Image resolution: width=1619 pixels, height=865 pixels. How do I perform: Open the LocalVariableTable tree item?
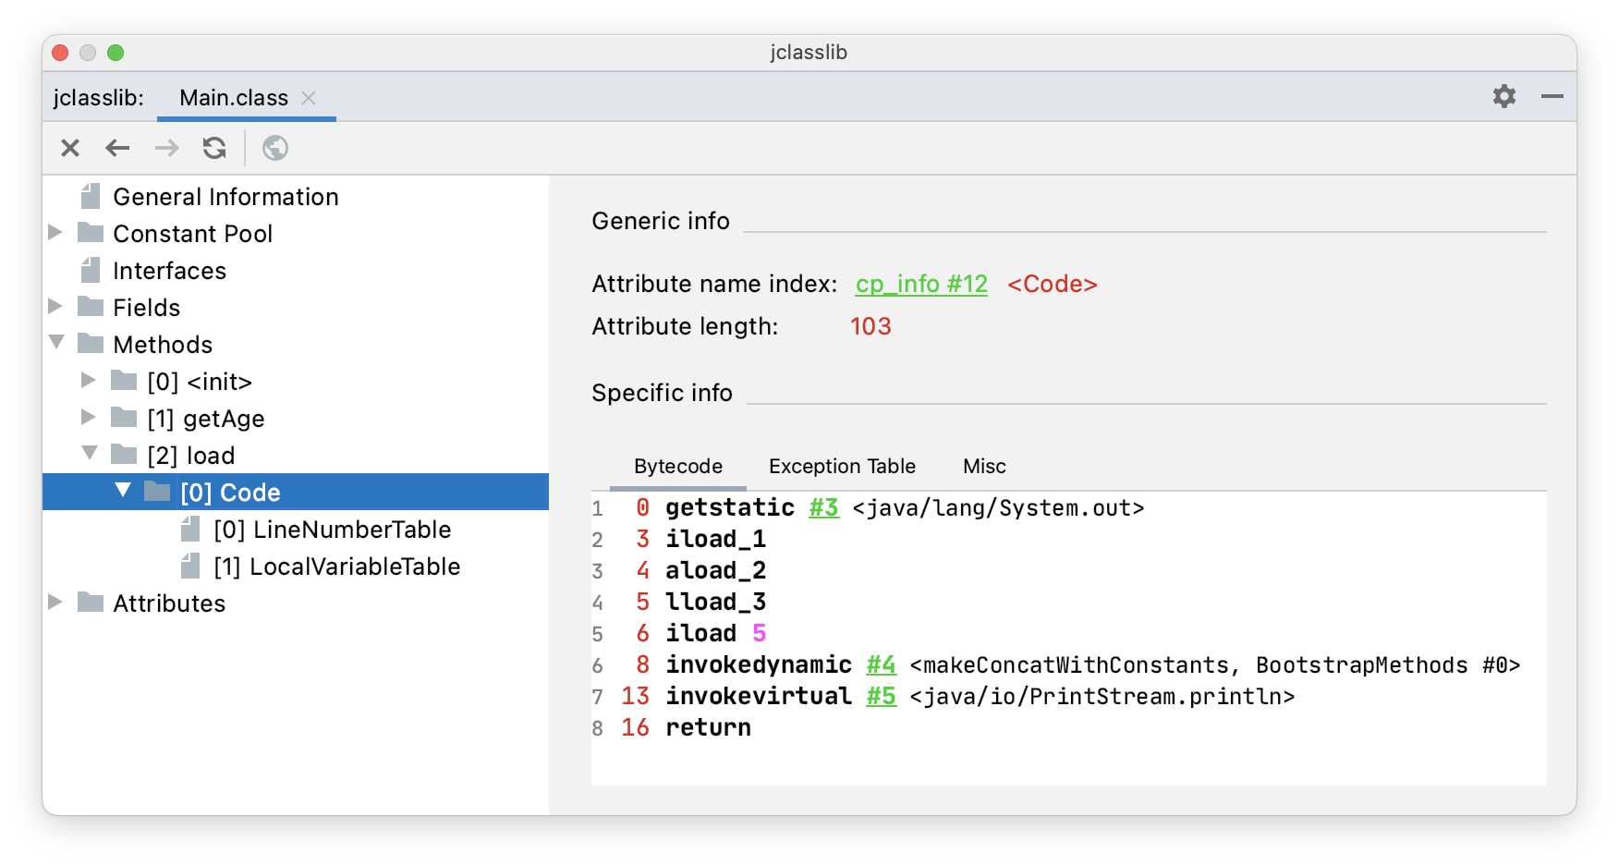click(355, 567)
